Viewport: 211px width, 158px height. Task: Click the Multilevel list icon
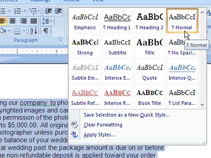click(33, 11)
